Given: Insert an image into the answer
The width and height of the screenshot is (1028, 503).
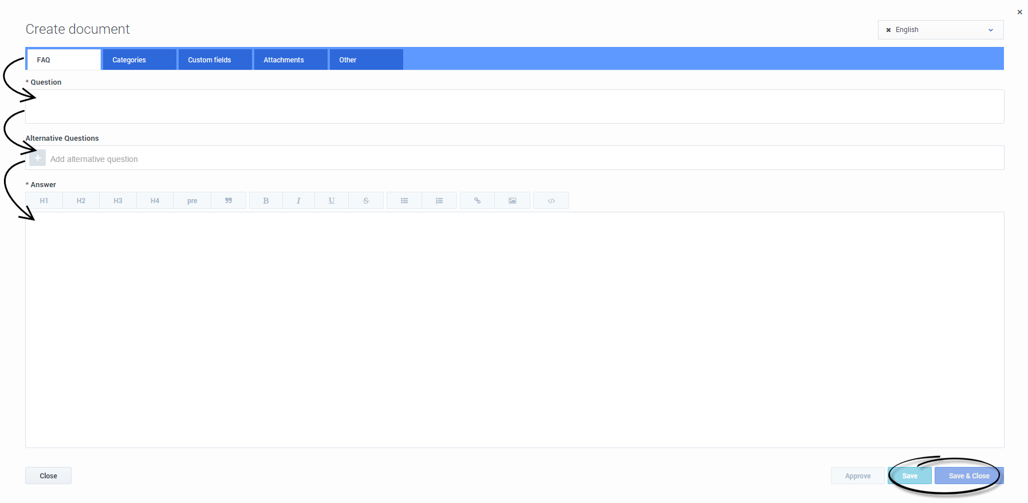Looking at the screenshot, I should (513, 201).
